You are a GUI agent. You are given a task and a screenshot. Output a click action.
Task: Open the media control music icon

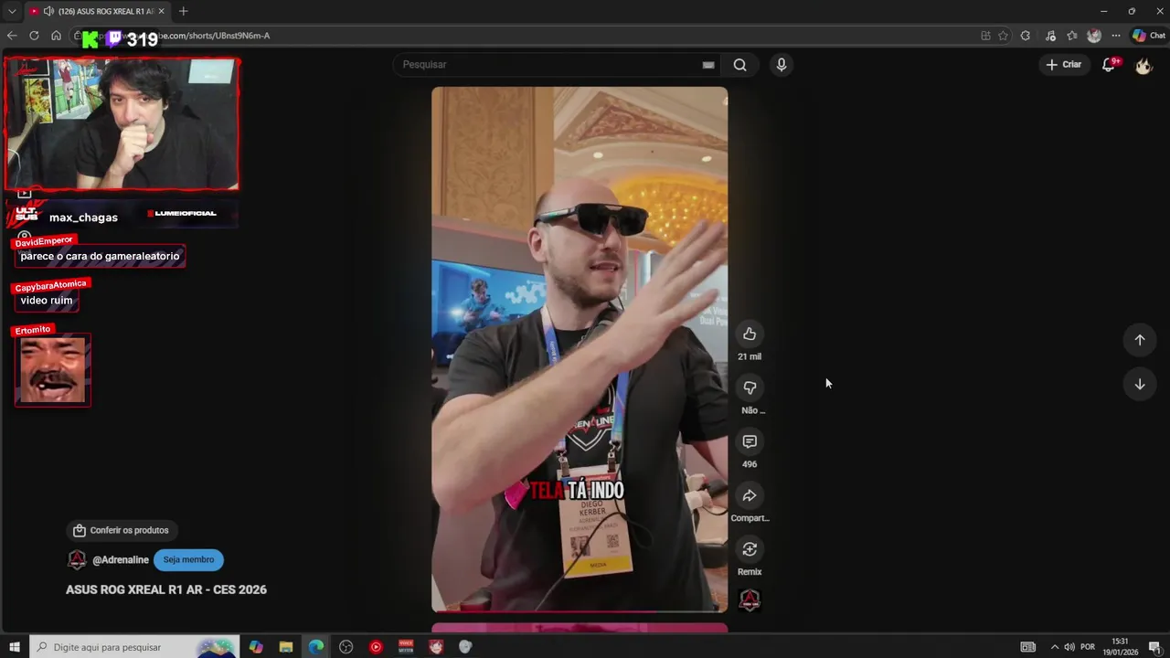1050,36
